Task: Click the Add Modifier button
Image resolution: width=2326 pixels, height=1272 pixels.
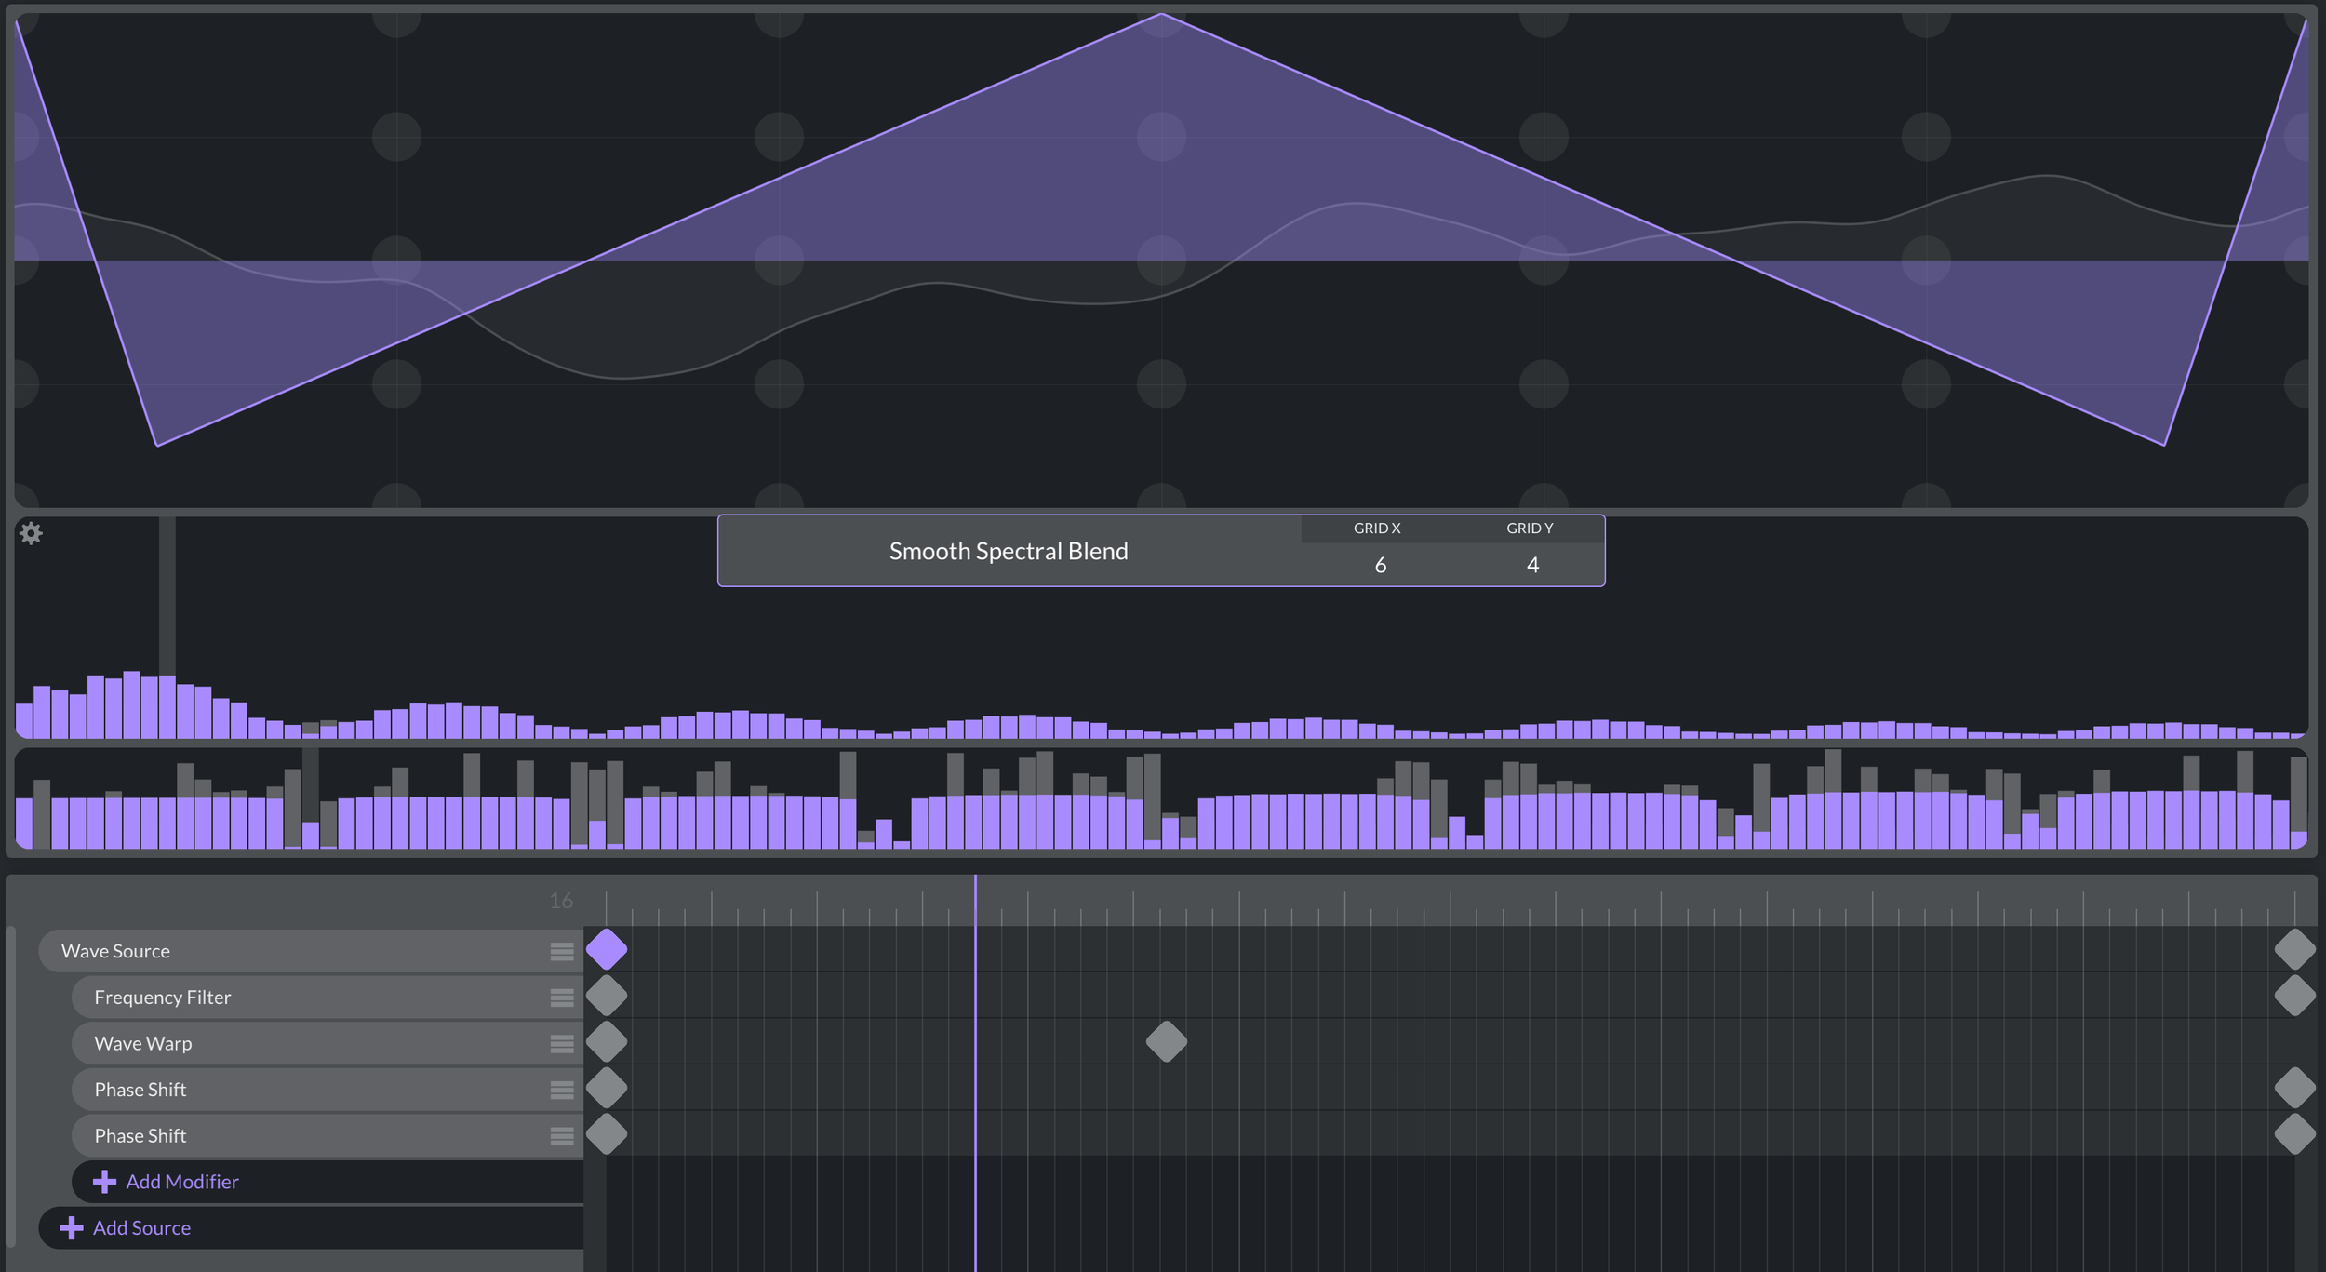Action: [182, 1182]
